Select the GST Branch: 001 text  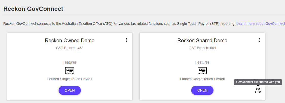coord(202,48)
